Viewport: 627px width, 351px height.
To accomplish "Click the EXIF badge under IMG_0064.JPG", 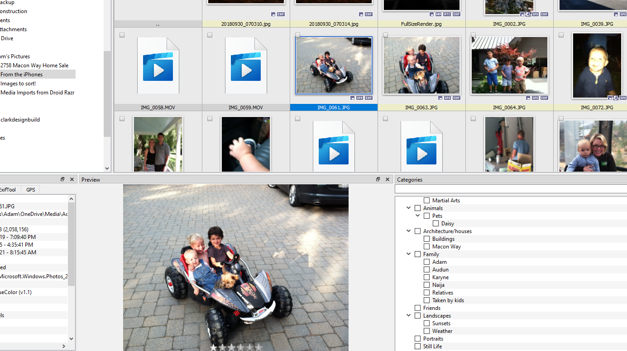I will [544, 98].
